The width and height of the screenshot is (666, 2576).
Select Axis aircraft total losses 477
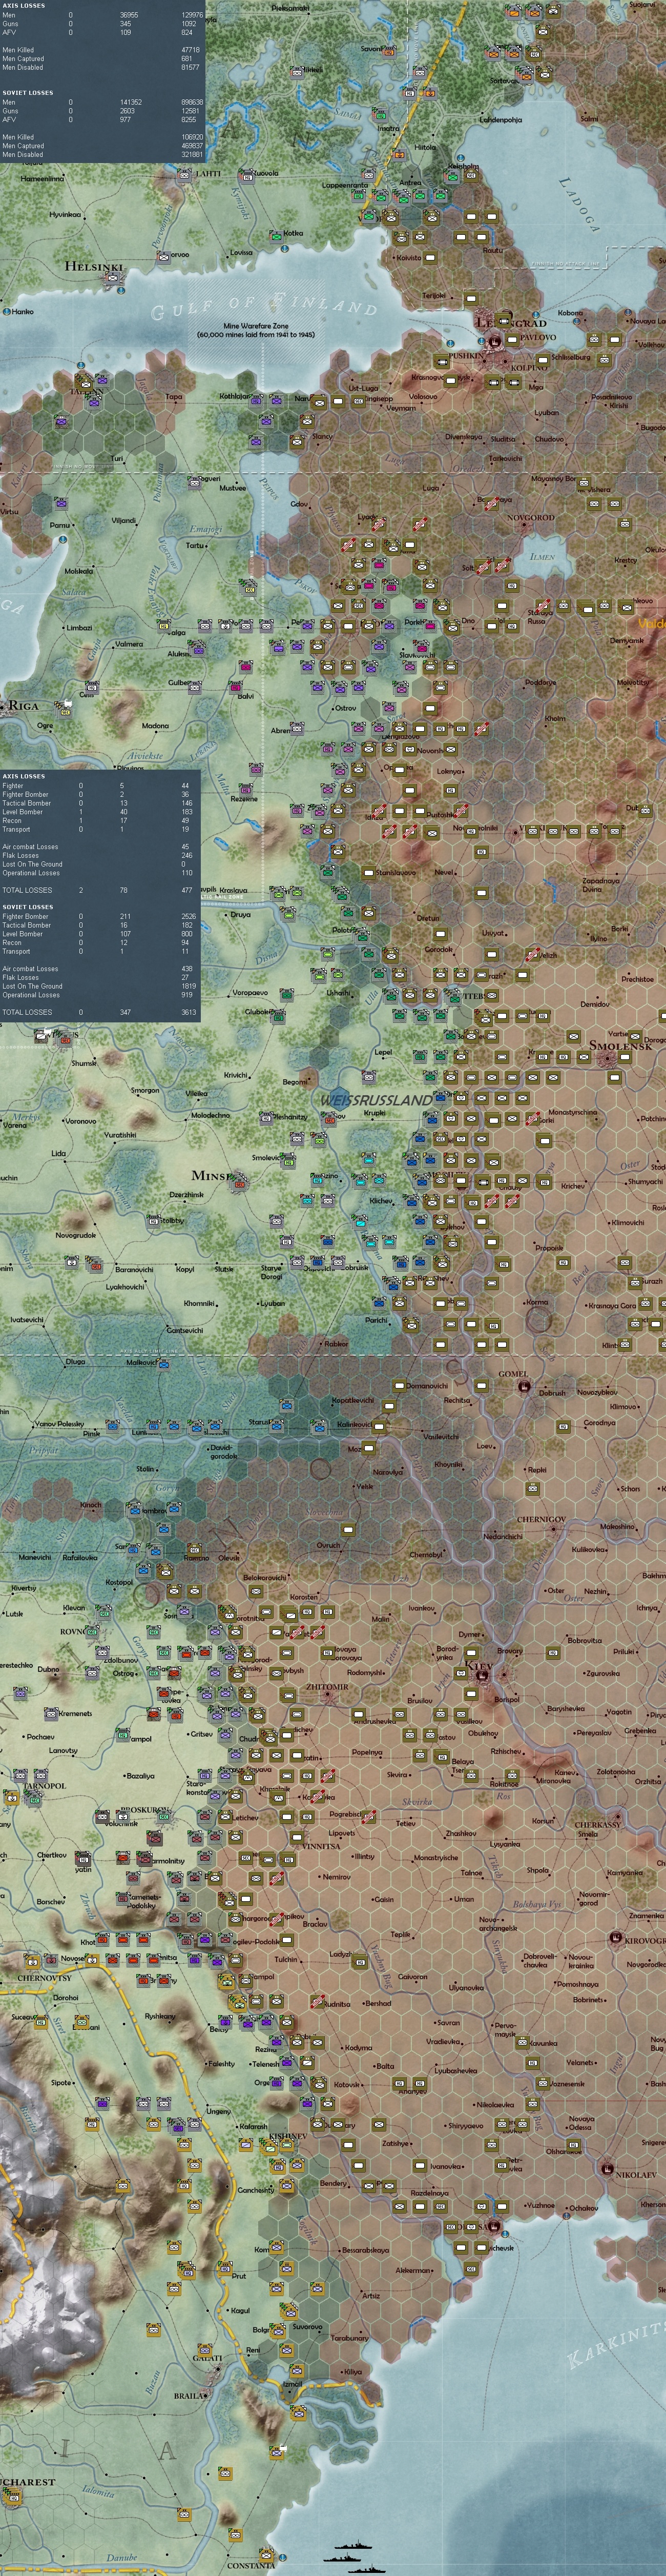pyautogui.click(x=186, y=890)
